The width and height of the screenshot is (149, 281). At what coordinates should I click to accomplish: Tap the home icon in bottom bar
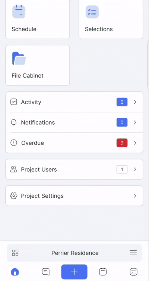point(15,272)
